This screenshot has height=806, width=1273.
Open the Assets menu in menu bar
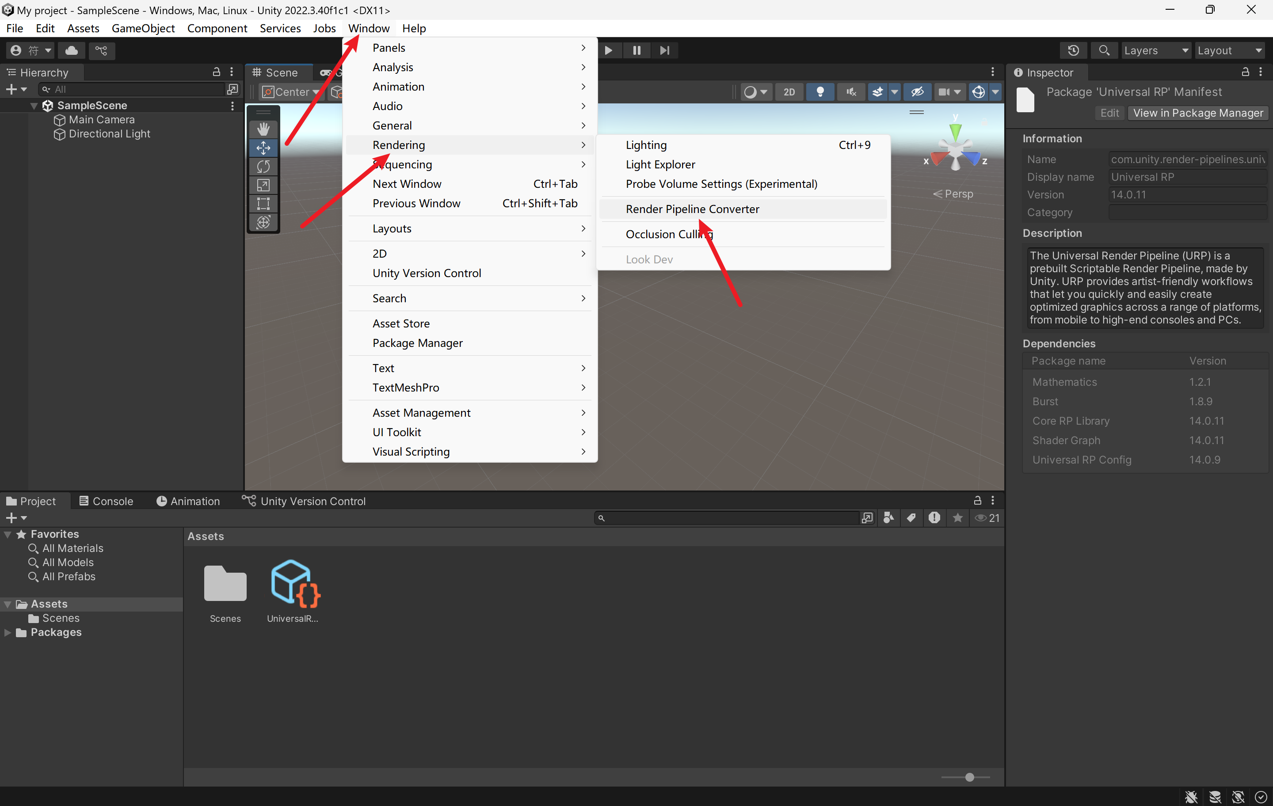pyautogui.click(x=83, y=28)
